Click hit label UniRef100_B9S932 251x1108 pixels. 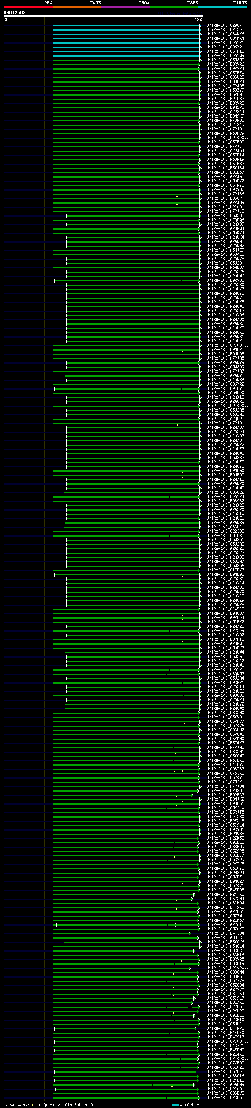[225, 501]
